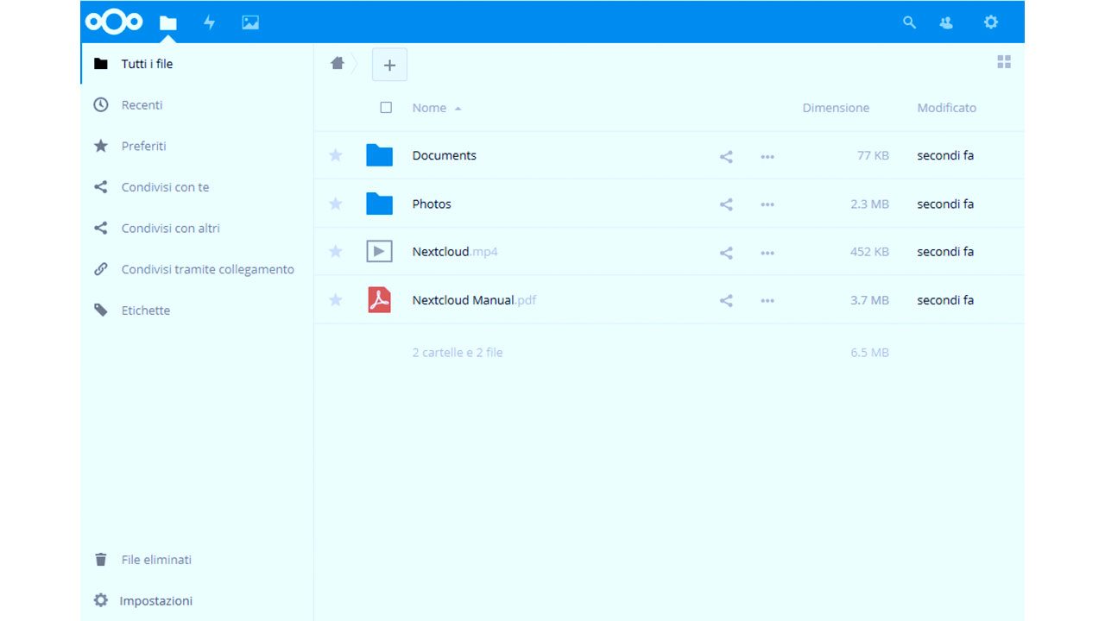Open the Contacts menu icon
This screenshot has height=621, width=1105.
pyautogui.click(x=946, y=22)
